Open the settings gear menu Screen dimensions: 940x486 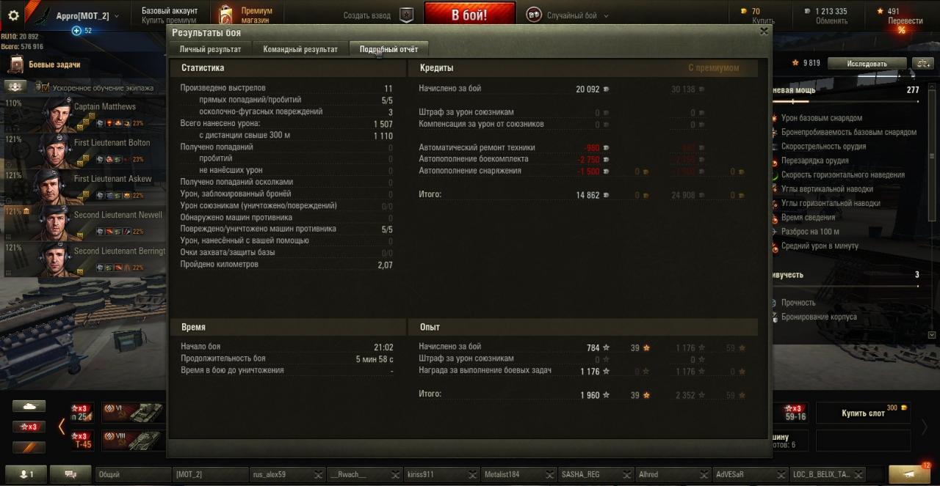tap(13, 15)
